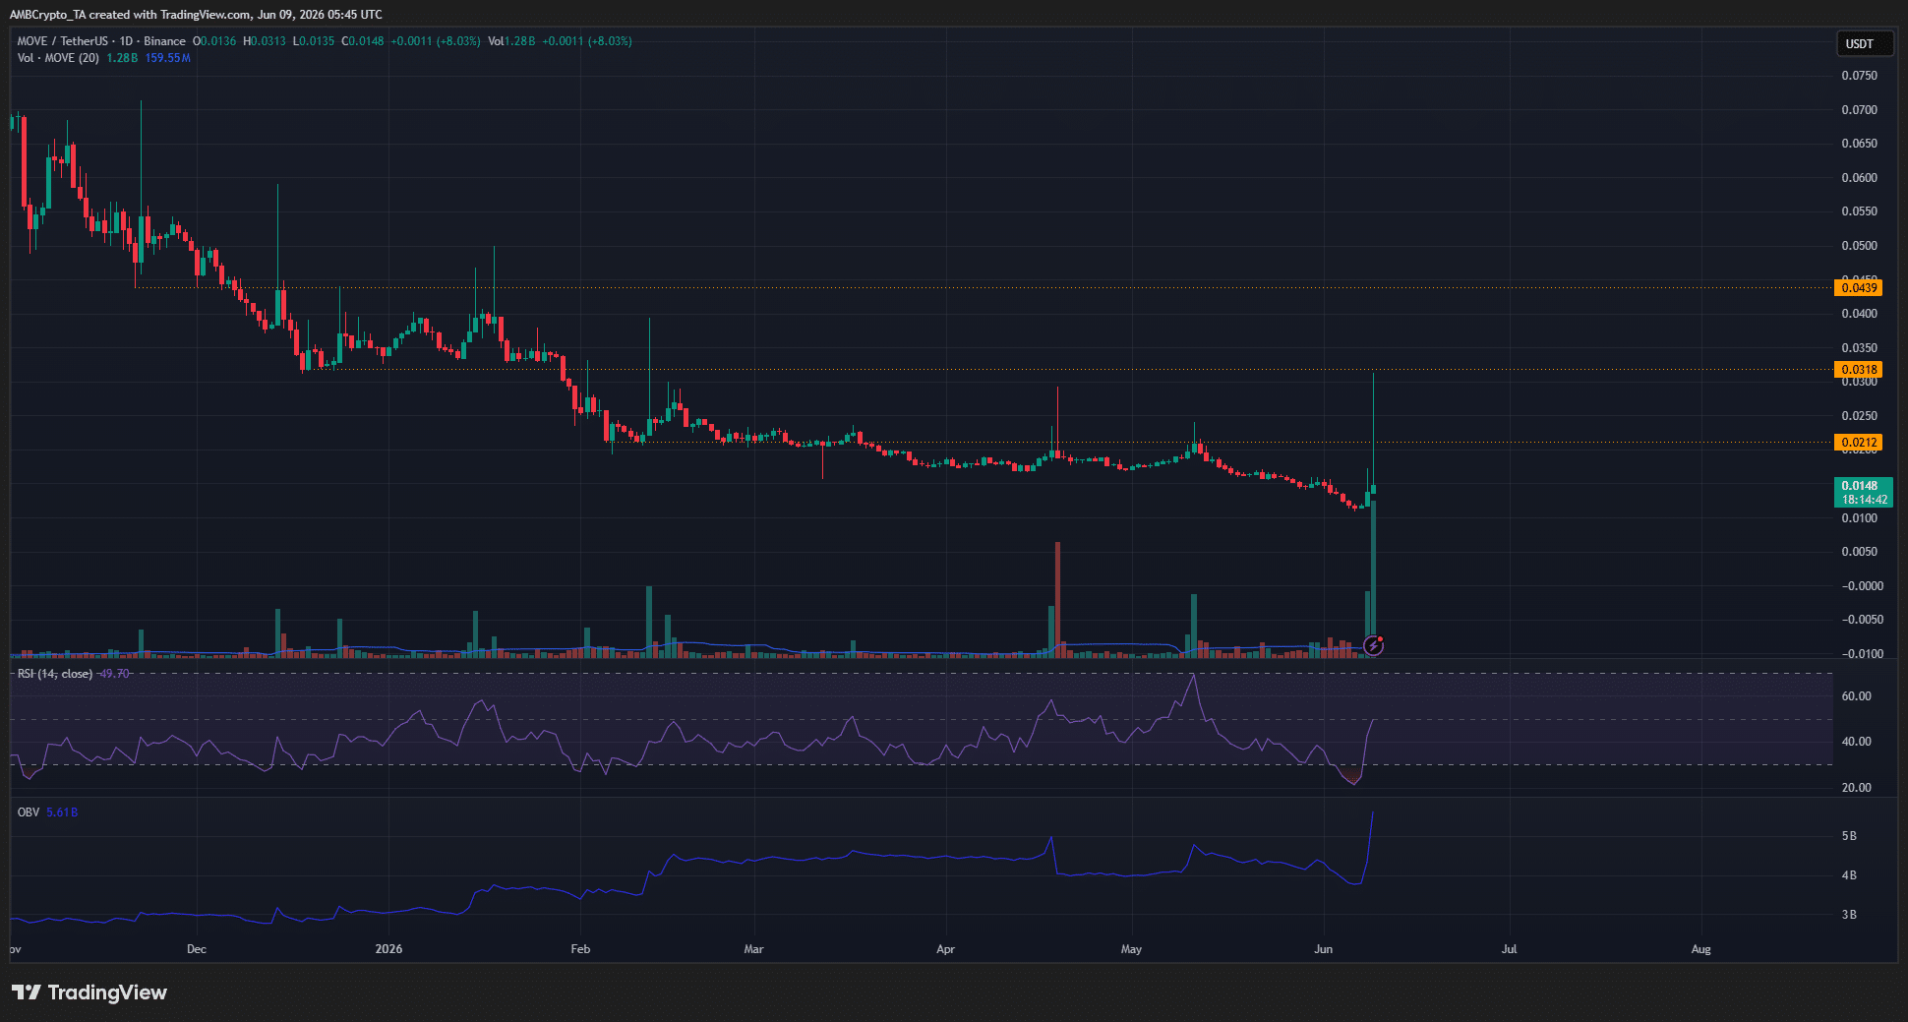This screenshot has height=1022, width=1908.
Task: Click the 0.0400 price scale value
Action: 1859,314
